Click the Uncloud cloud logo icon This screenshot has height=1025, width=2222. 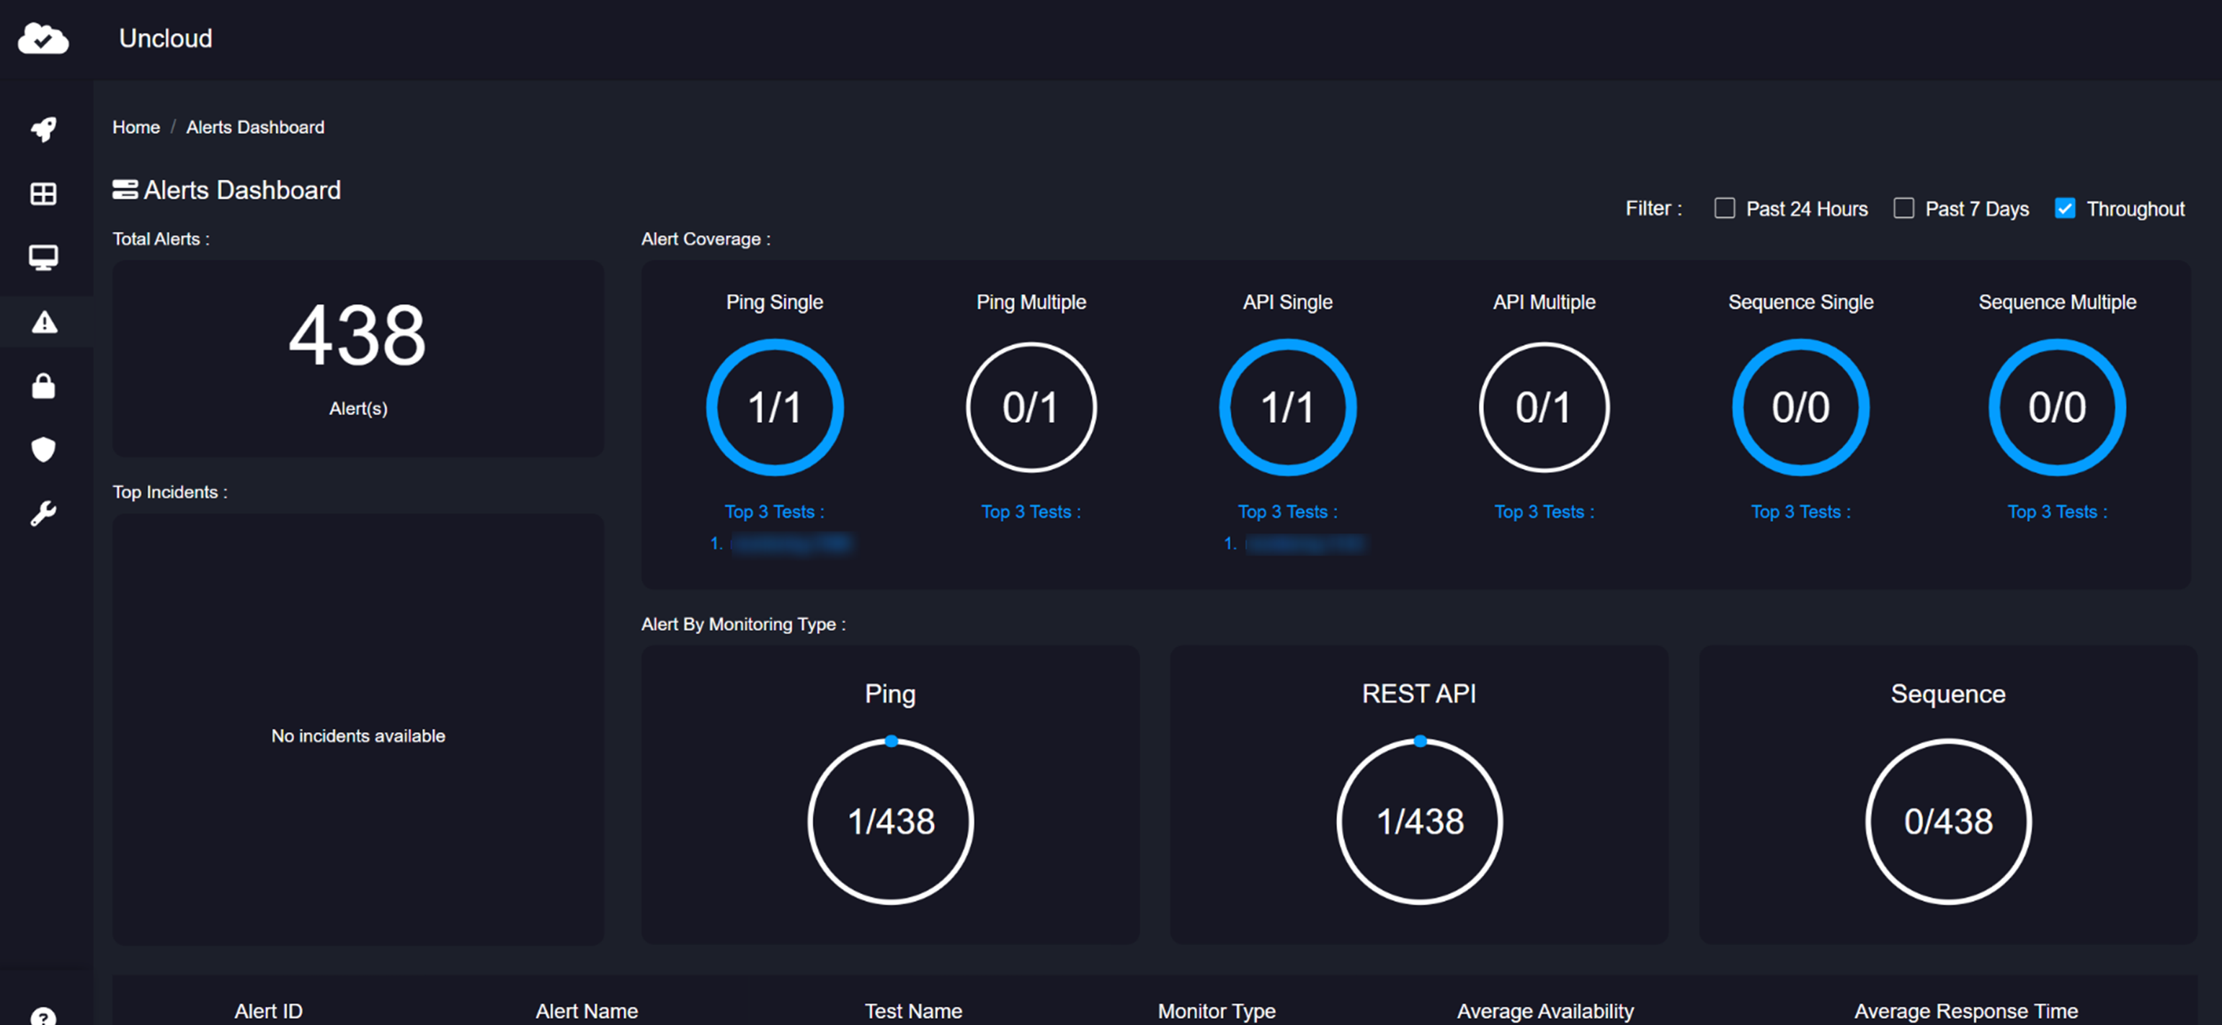point(43,39)
